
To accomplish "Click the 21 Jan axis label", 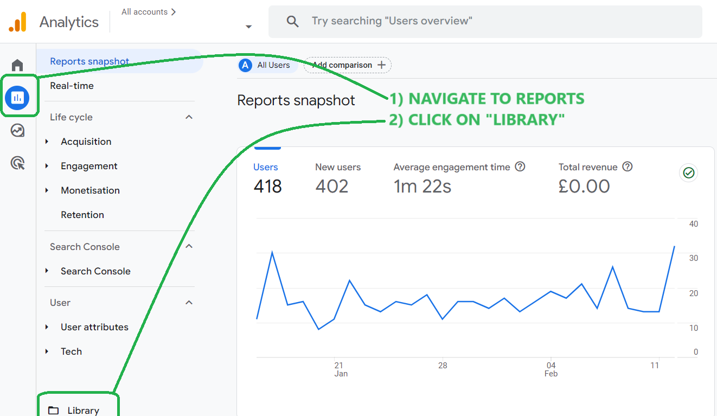I will 340,369.
